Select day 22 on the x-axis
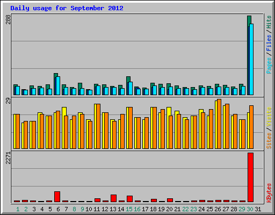The width and height of the screenshot is (275, 215). 185,209
